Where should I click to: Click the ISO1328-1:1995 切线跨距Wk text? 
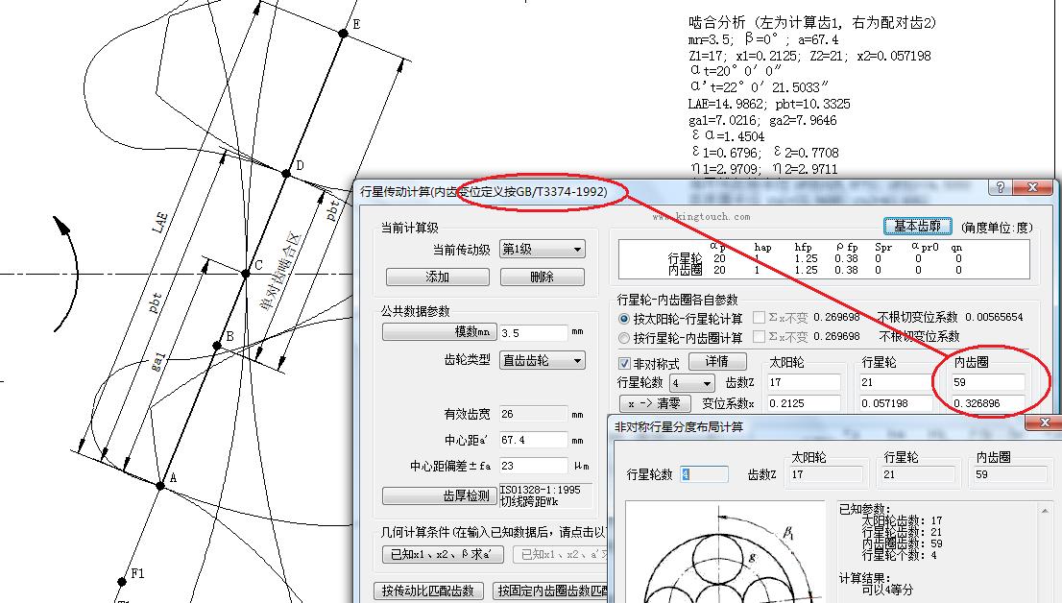tap(540, 495)
